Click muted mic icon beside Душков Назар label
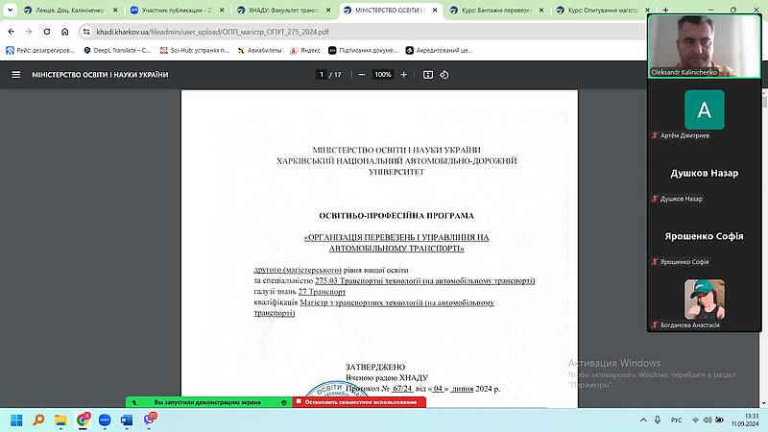This screenshot has height=432, width=768. tap(655, 199)
